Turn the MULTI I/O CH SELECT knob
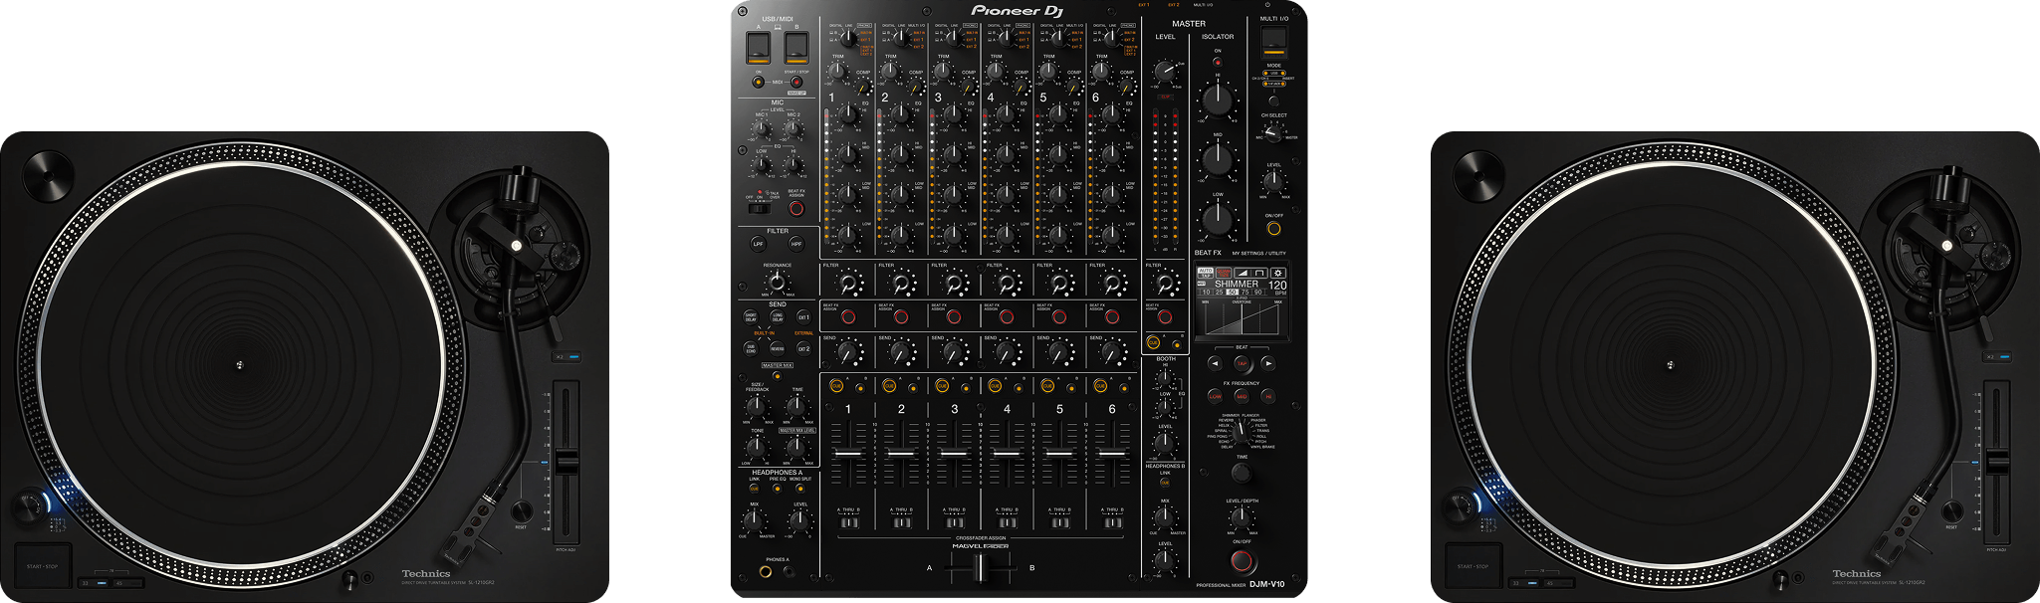The width and height of the screenshot is (2040, 603). (x=1272, y=133)
